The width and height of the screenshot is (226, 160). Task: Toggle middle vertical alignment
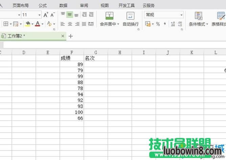70,15
